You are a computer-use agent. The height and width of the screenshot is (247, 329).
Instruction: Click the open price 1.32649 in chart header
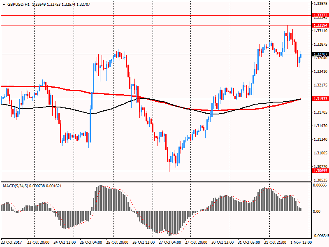[x=39, y=5]
